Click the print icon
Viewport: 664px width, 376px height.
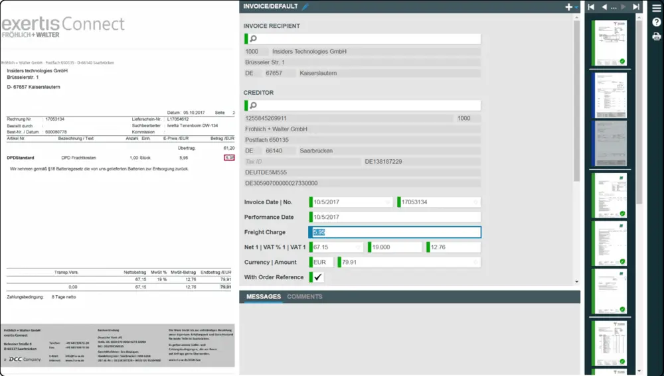coord(657,36)
